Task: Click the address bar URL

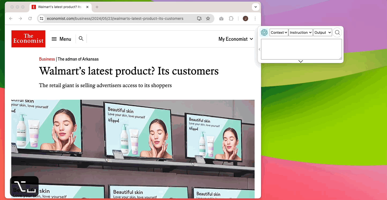Action: (x=115, y=18)
